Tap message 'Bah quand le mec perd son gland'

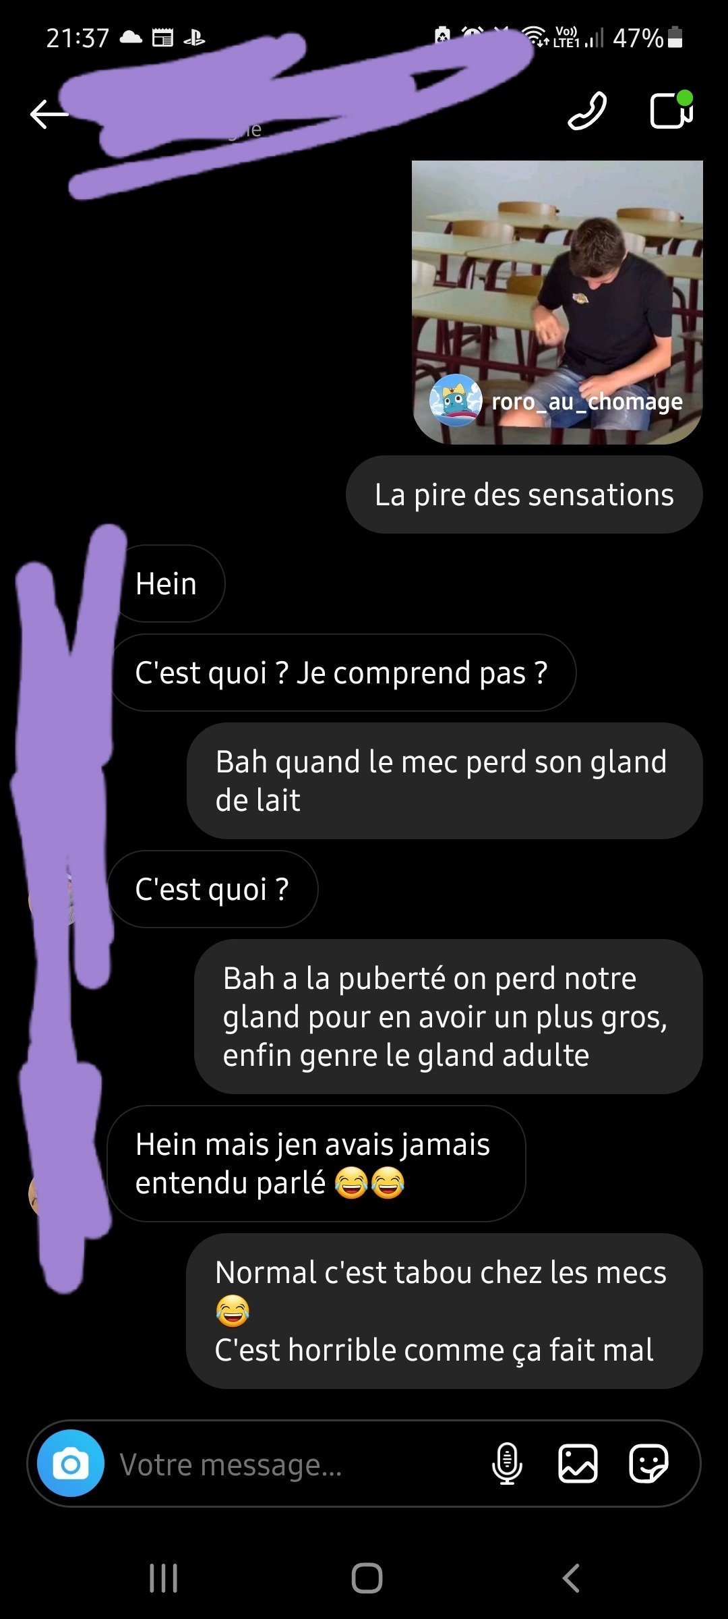click(x=445, y=781)
